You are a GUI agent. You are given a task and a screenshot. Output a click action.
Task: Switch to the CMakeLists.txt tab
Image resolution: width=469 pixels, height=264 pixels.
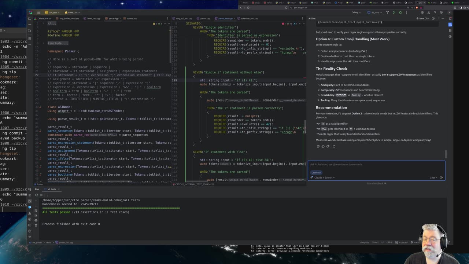[x=43, y=18]
